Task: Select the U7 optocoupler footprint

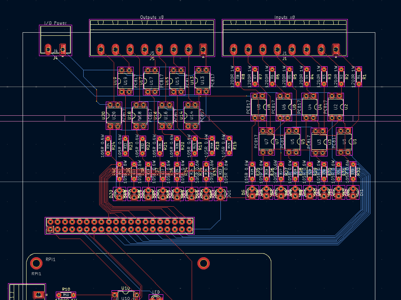Action: coord(266,141)
